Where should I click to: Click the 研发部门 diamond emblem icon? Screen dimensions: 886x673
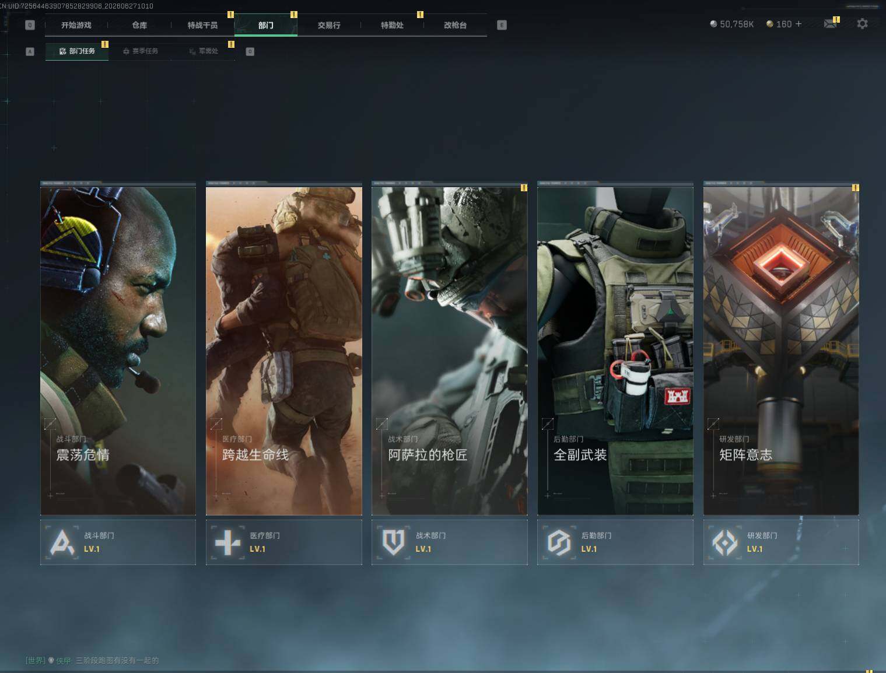coord(725,542)
